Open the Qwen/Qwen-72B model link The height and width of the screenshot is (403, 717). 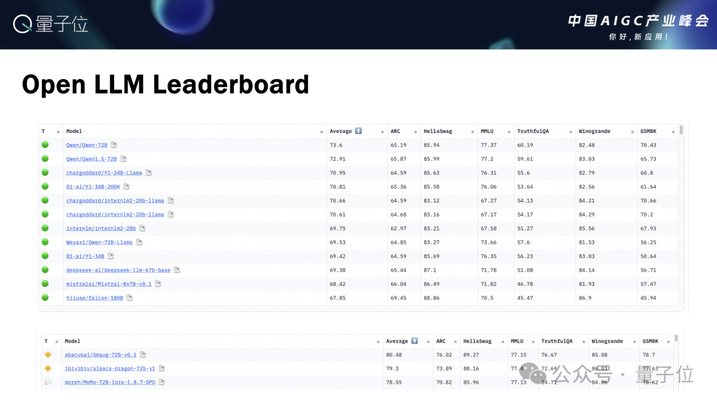click(86, 145)
